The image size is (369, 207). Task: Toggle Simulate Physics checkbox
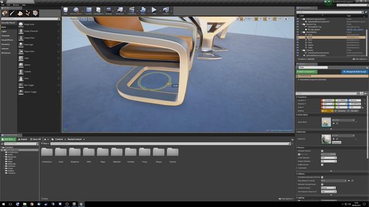[x=322, y=151]
